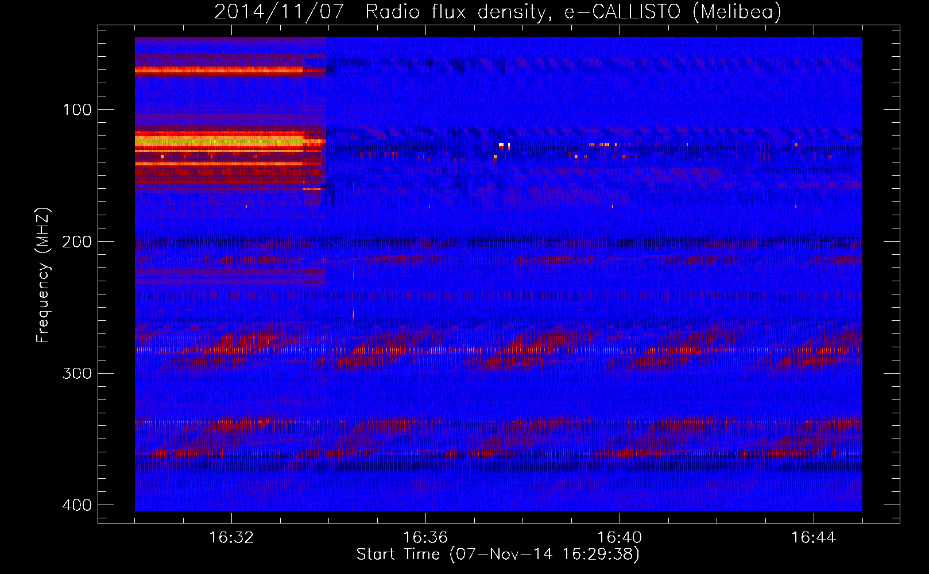Click the 16:32 time tick label
The height and width of the screenshot is (574, 929).
point(231,538)
